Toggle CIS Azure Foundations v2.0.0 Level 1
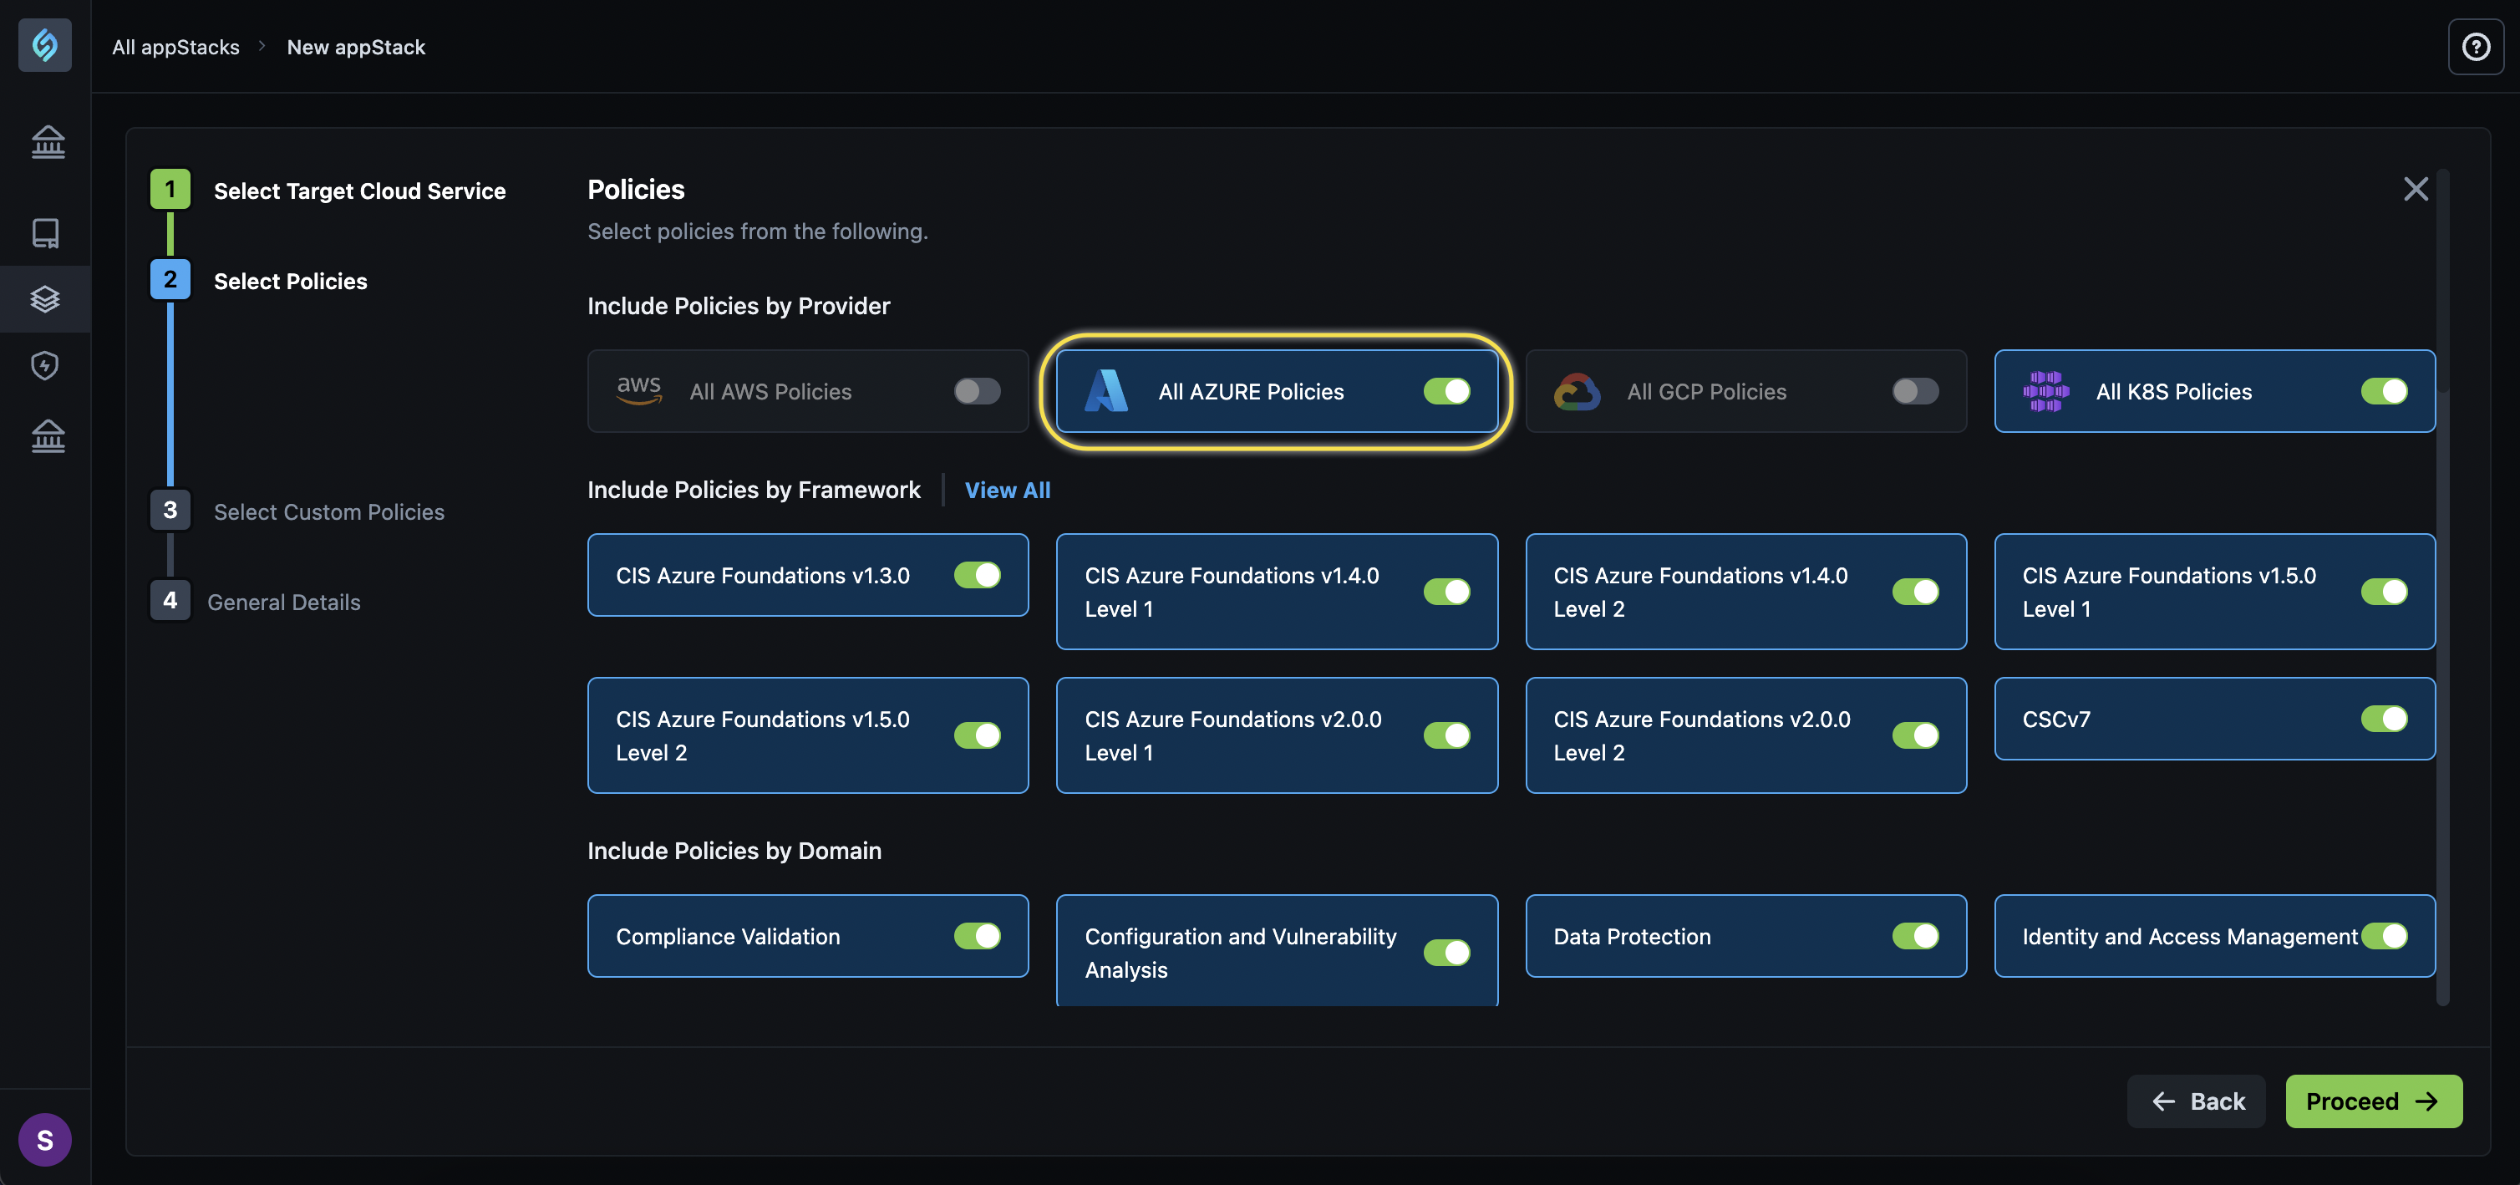This screenshot has height=1185, width=2520. click(x=1447, y=735)
